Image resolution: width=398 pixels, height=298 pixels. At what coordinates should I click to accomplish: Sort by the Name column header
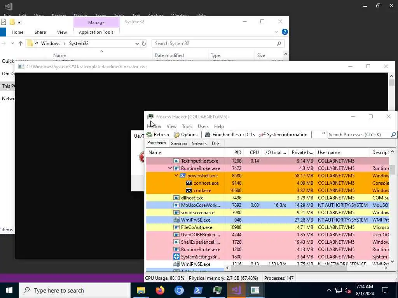point(185,152)
